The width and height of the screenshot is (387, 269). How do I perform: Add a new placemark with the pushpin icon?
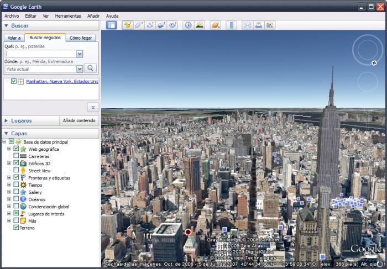tap(128, 25)
